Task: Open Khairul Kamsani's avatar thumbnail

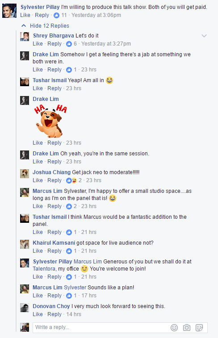Action: coord(25,244)
